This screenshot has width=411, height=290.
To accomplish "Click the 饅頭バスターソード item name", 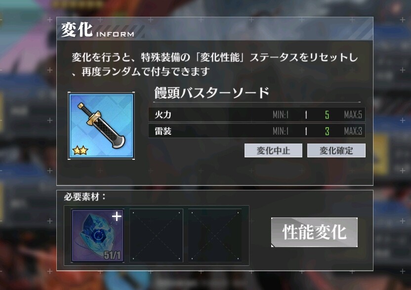I will [x=212, y=93].
